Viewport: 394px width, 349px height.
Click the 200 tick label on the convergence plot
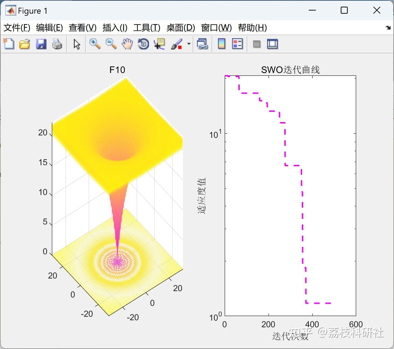point(268,324)
